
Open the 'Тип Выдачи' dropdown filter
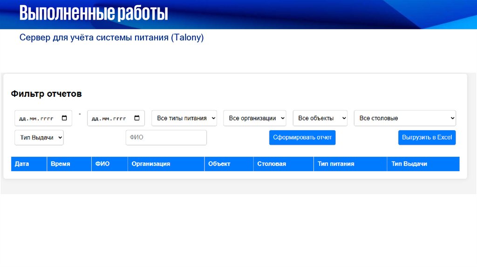point(39,138)
